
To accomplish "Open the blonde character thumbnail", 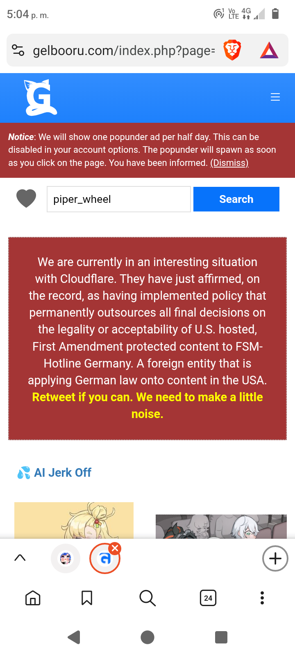I will point(74,521).
